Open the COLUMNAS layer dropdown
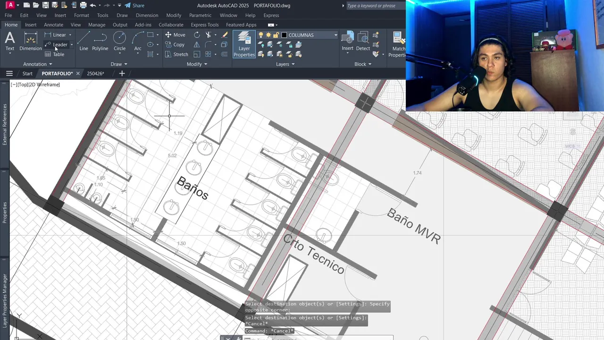604x340 pixels. pos(336,35)
